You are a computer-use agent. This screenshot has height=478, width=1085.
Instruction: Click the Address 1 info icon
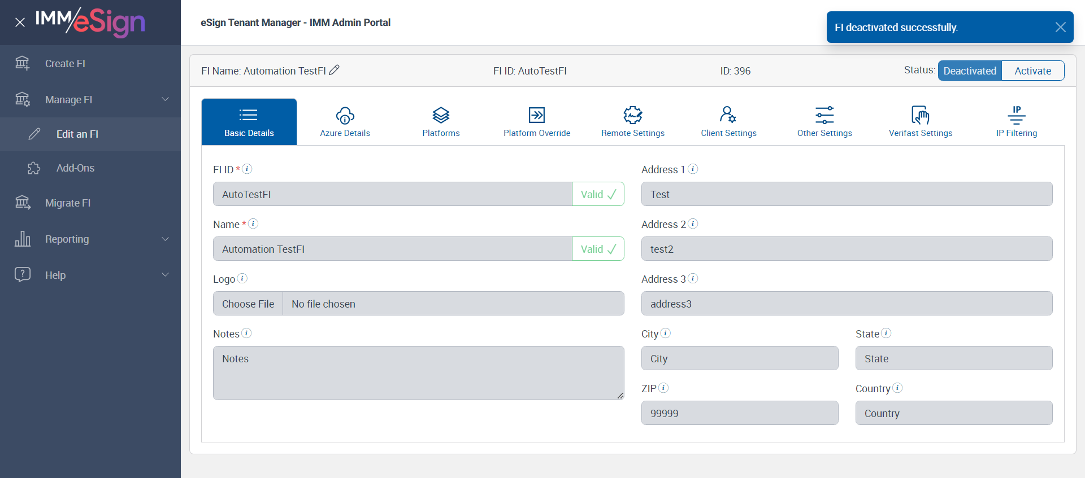693,169
